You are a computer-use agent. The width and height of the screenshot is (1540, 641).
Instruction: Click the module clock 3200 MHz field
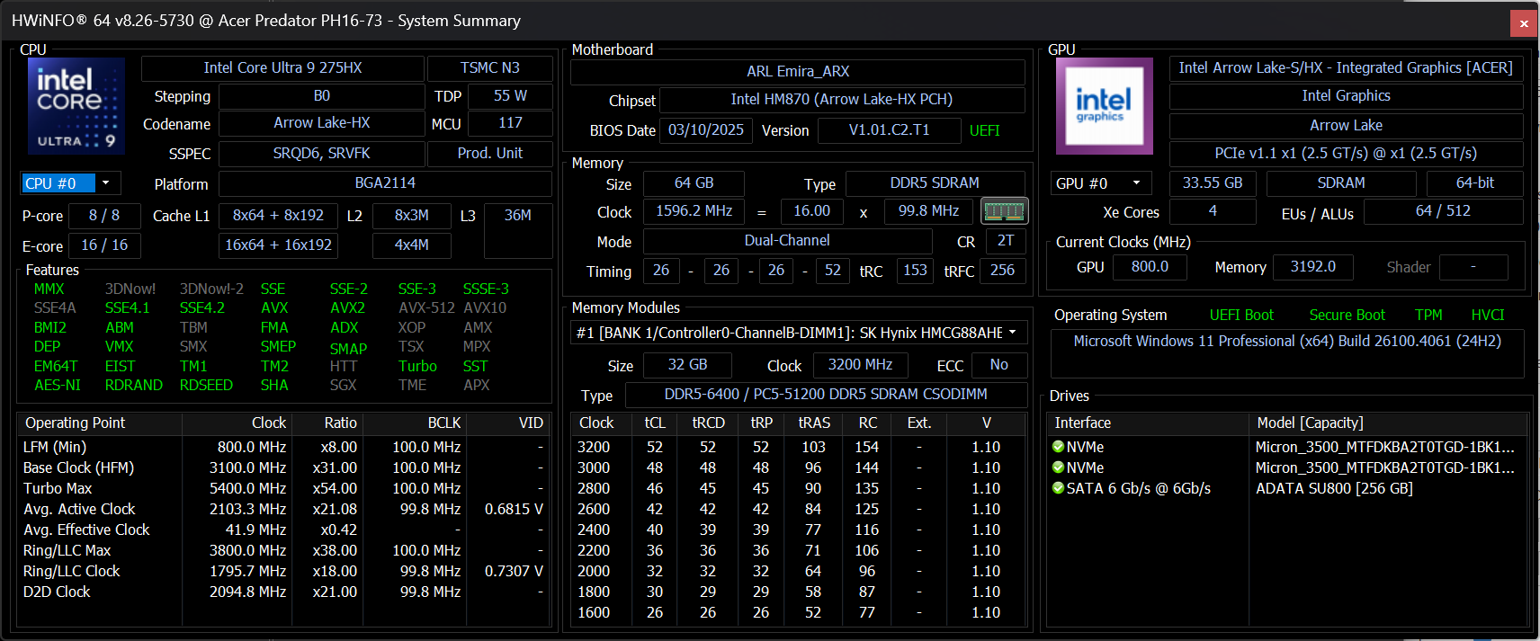point(861,365)
